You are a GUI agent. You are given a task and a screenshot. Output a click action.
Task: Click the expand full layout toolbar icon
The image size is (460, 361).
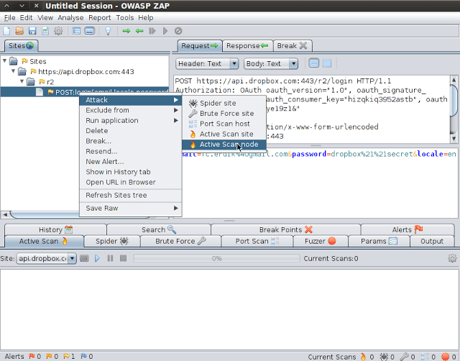(x=89, y=31)
